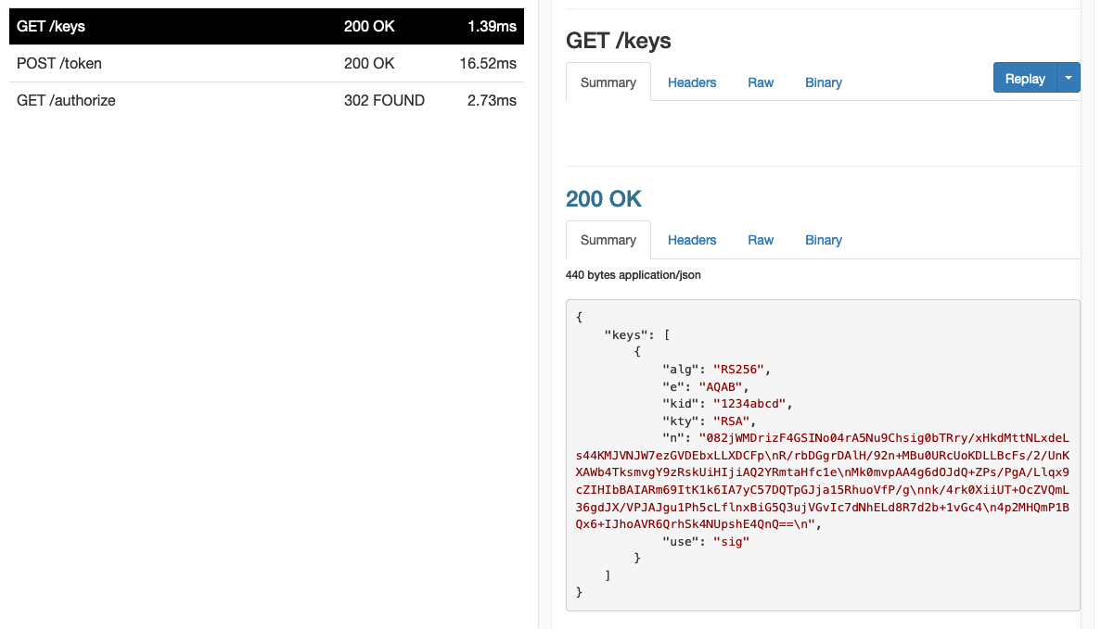1101x629 pixels.
Task: Click the blue 200 OK response heading
Action: [x=603, y=199]
